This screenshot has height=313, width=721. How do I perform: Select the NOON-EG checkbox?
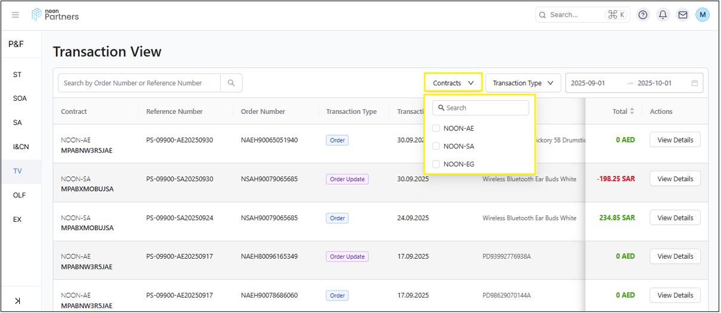tap(436, 164)
